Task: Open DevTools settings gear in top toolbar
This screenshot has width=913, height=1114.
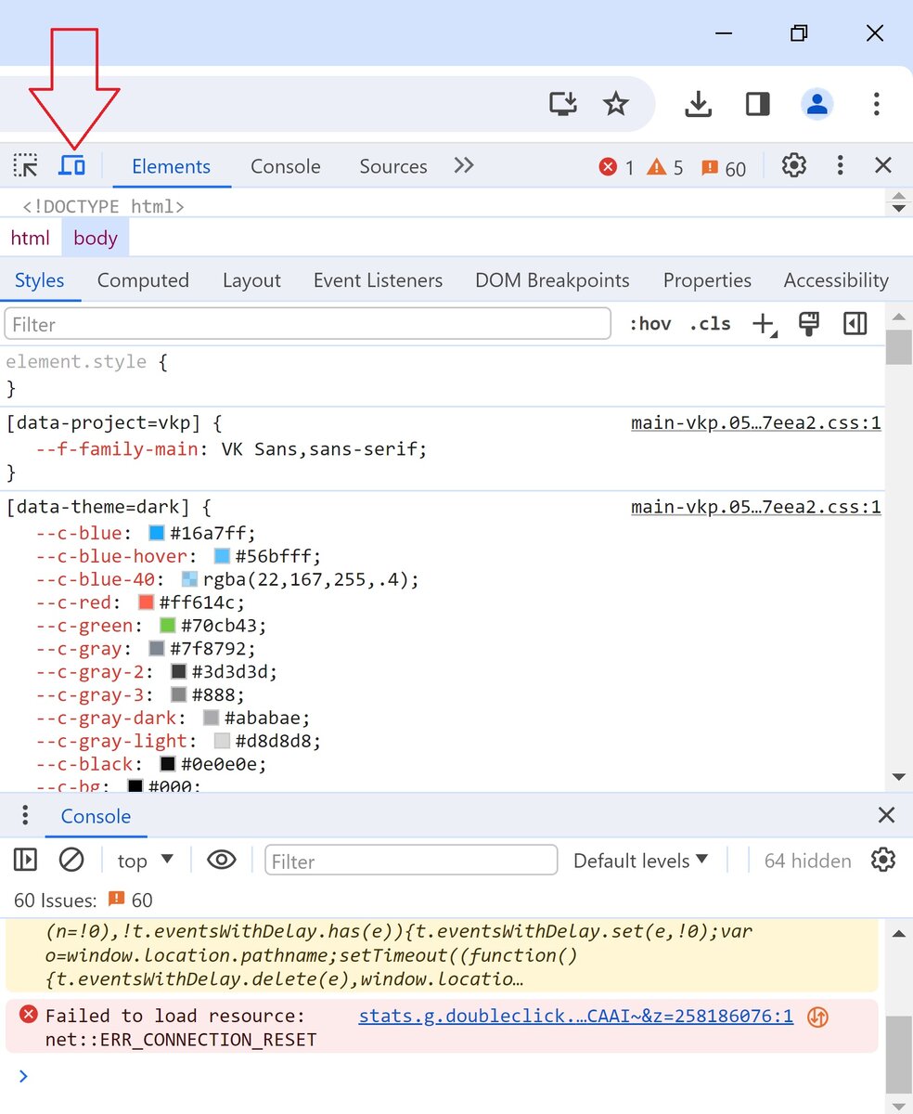Action: tap(793, 166)
